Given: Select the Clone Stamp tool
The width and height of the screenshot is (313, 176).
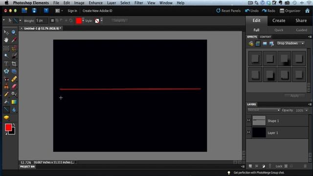Looking at the screenshot, I should click(6, 87).
